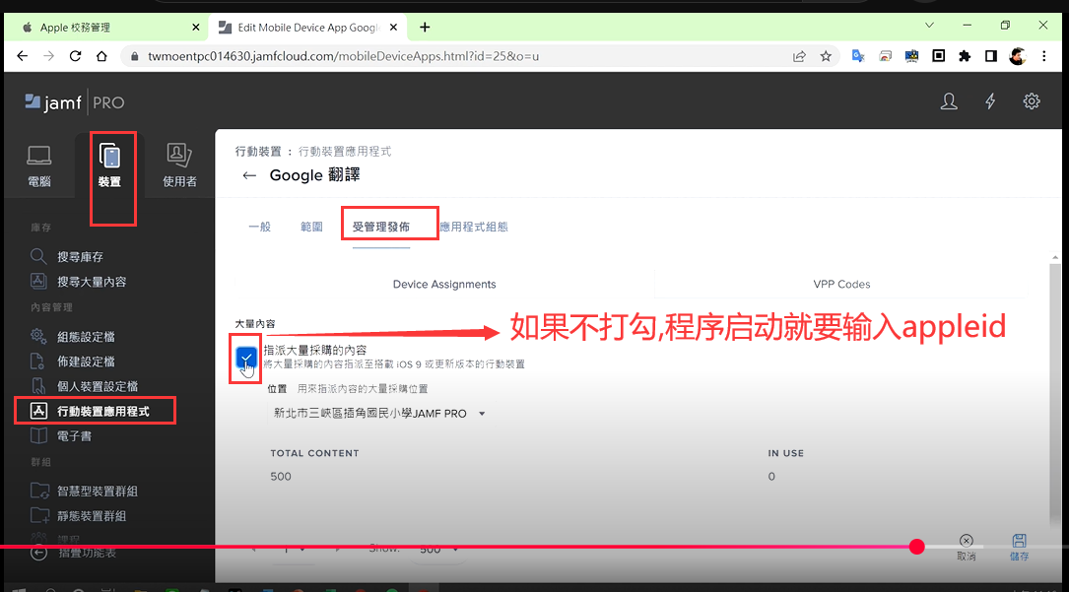The width and height of the screenshot is (1069, 592).
Task: Open the extensions puzzle icon
Action: click(x=965, y=56)
